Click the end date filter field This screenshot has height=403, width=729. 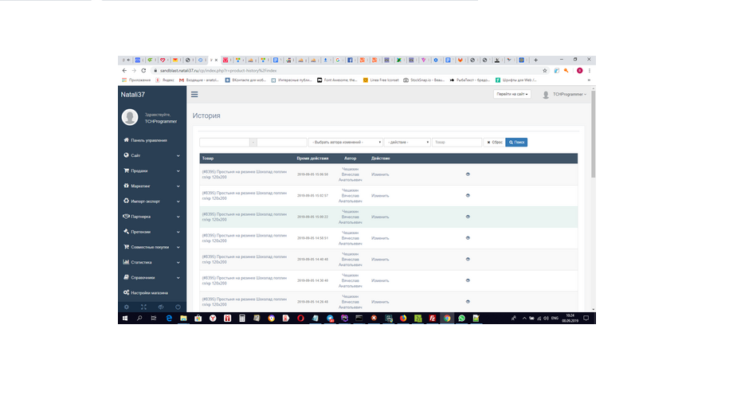[x=282, y=143]
